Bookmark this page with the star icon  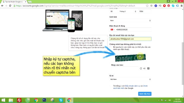147,6
